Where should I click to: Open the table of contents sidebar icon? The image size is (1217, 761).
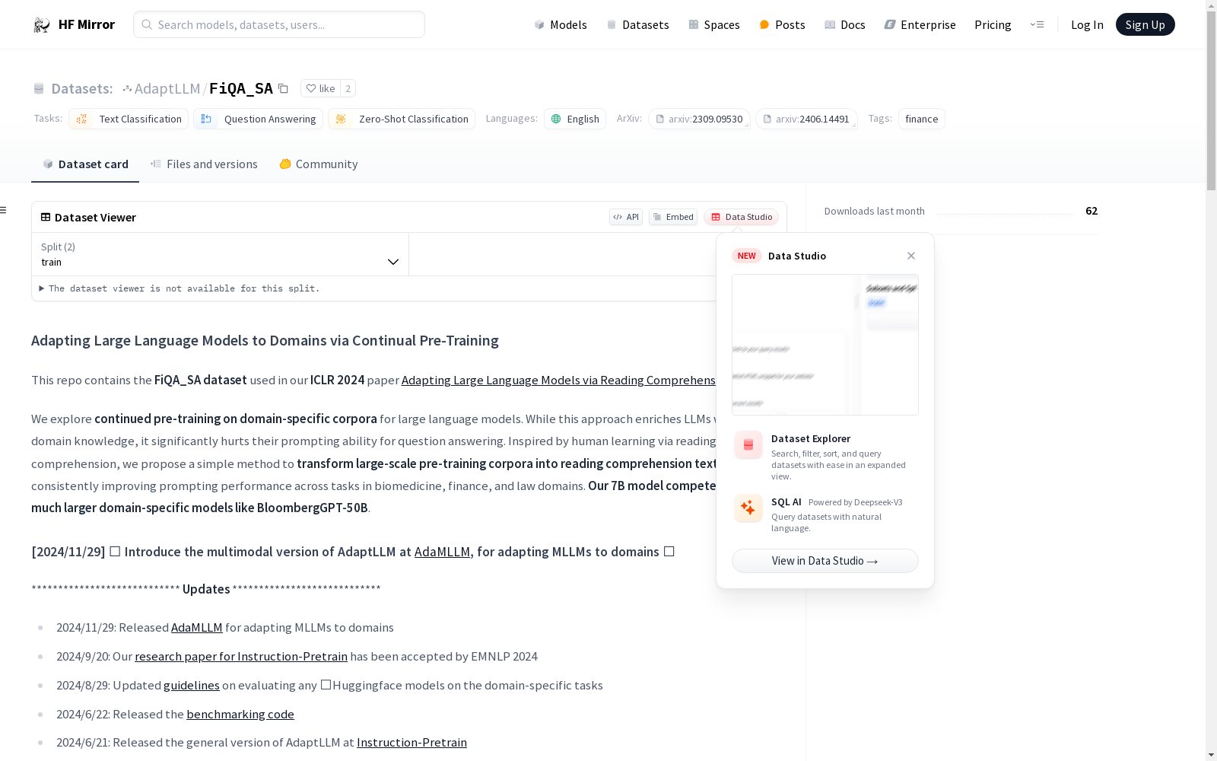point(3,210)
